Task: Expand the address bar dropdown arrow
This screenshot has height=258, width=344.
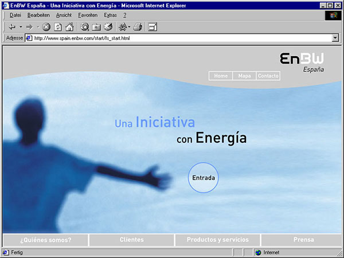Action: pyautogui.click(x=335, y=38)
